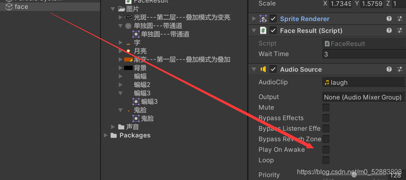Click the Wait Time label
Image resolution: width=406 pixels, height=180 pixels.
point(273,54)
